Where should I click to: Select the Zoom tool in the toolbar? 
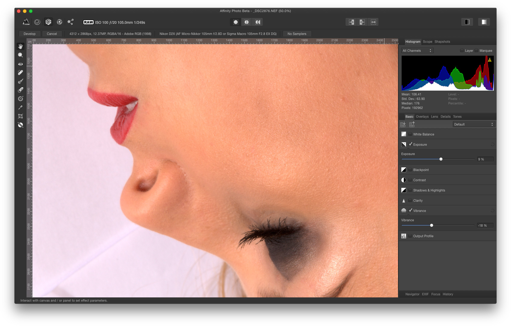[20, 55]
